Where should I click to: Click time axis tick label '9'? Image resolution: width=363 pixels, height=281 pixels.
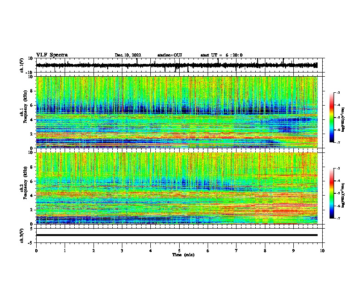point(293,251)
